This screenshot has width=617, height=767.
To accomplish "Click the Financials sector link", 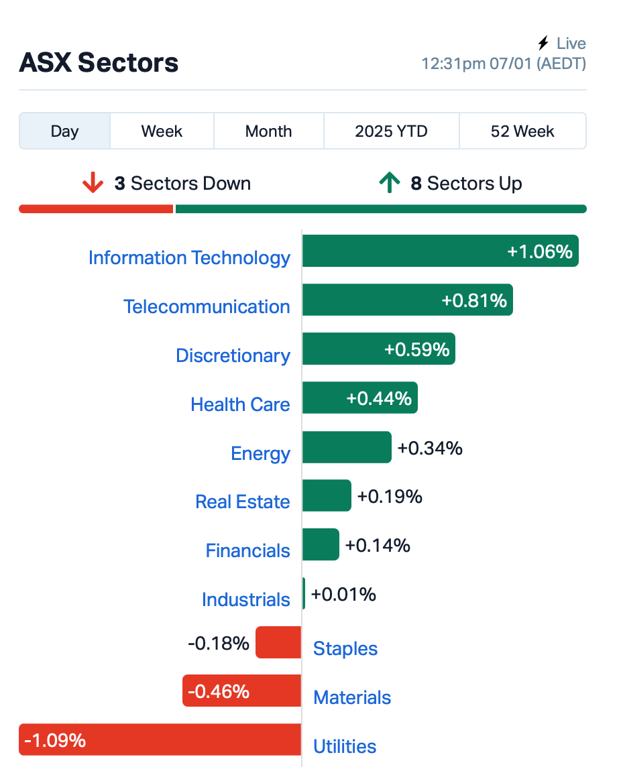I will coord(248,551).
